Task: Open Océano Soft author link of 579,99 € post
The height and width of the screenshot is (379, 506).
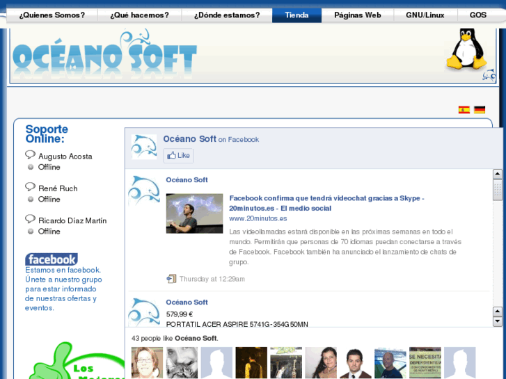Action: pos(187,303)
